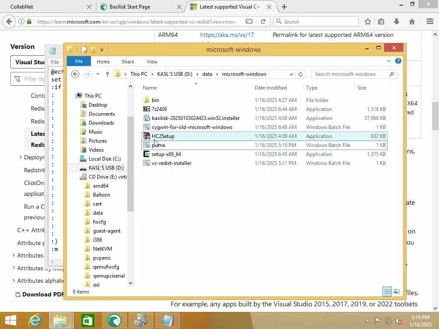439x329 pixels.
Task: Open the File tab in Explorer ribbon
Action: pos(79,61)
